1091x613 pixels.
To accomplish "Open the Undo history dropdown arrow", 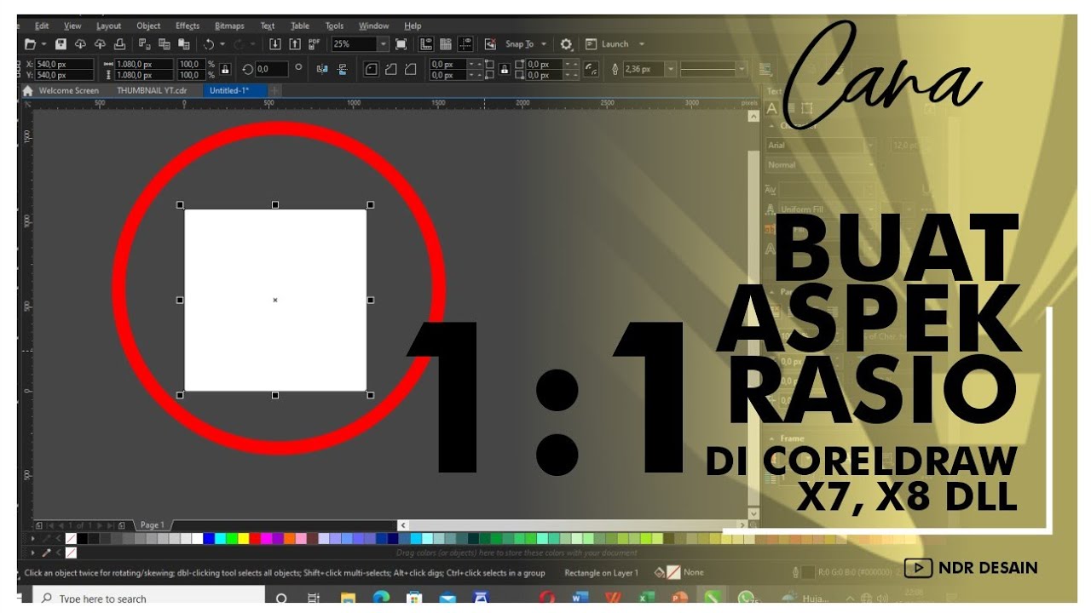I will [x=222, y=44].
